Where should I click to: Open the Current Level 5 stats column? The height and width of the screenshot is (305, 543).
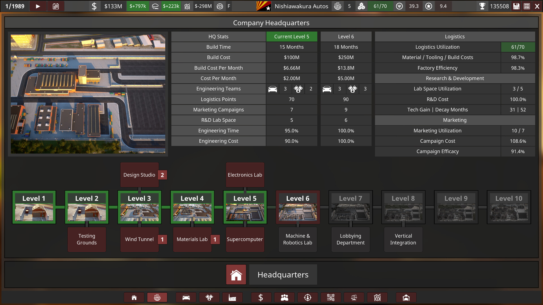point(292,36)
